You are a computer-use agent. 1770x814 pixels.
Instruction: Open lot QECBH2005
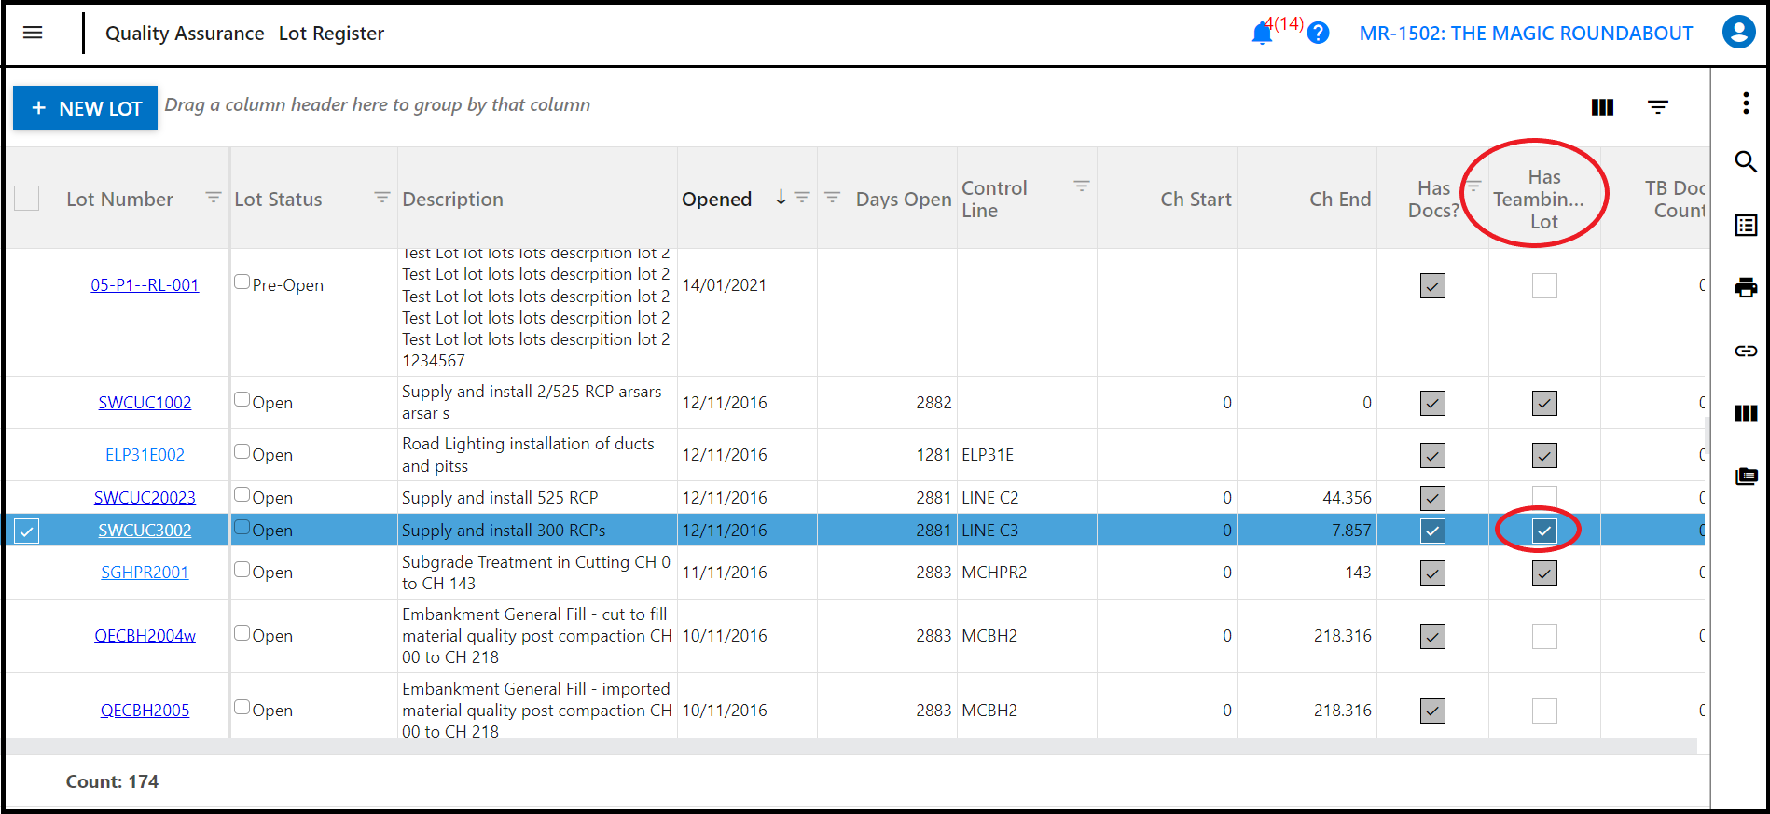145,711
